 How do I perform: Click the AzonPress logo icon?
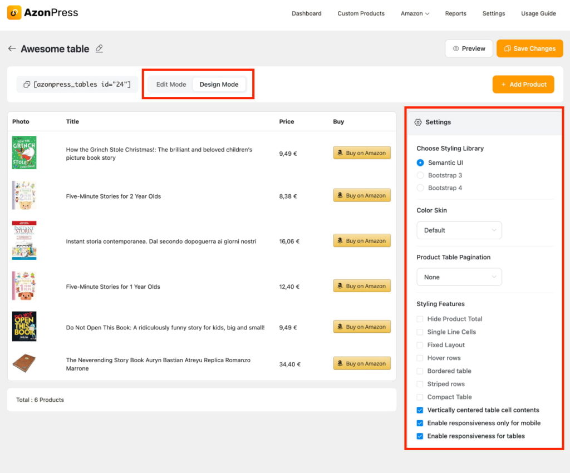click(14, 13)
